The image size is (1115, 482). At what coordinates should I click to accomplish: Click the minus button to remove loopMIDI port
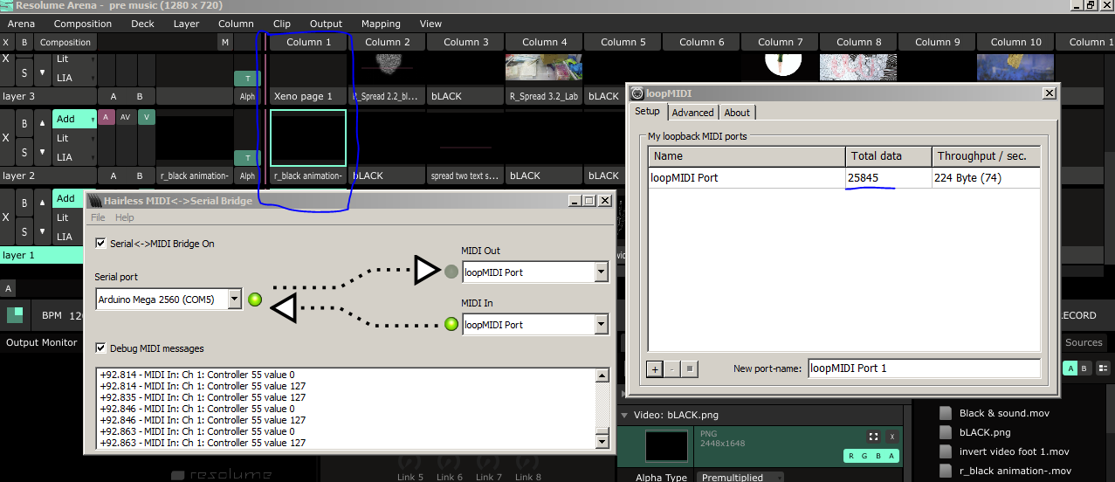[x=672, y=368]
